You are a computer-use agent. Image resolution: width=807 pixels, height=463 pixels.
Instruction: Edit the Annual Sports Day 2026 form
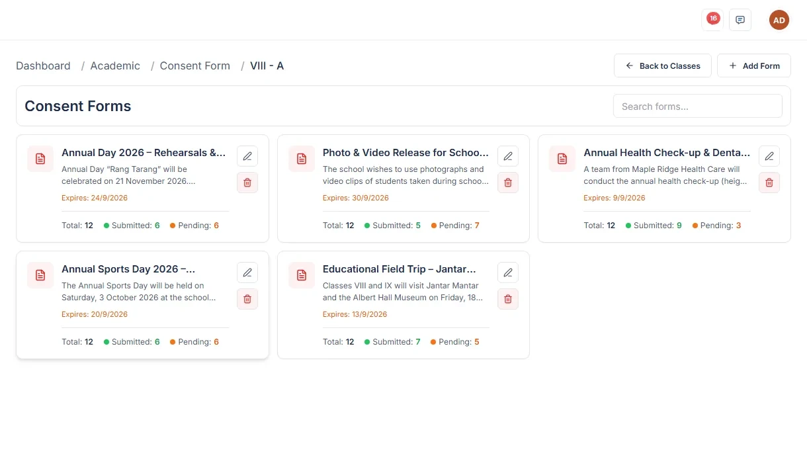247,273
